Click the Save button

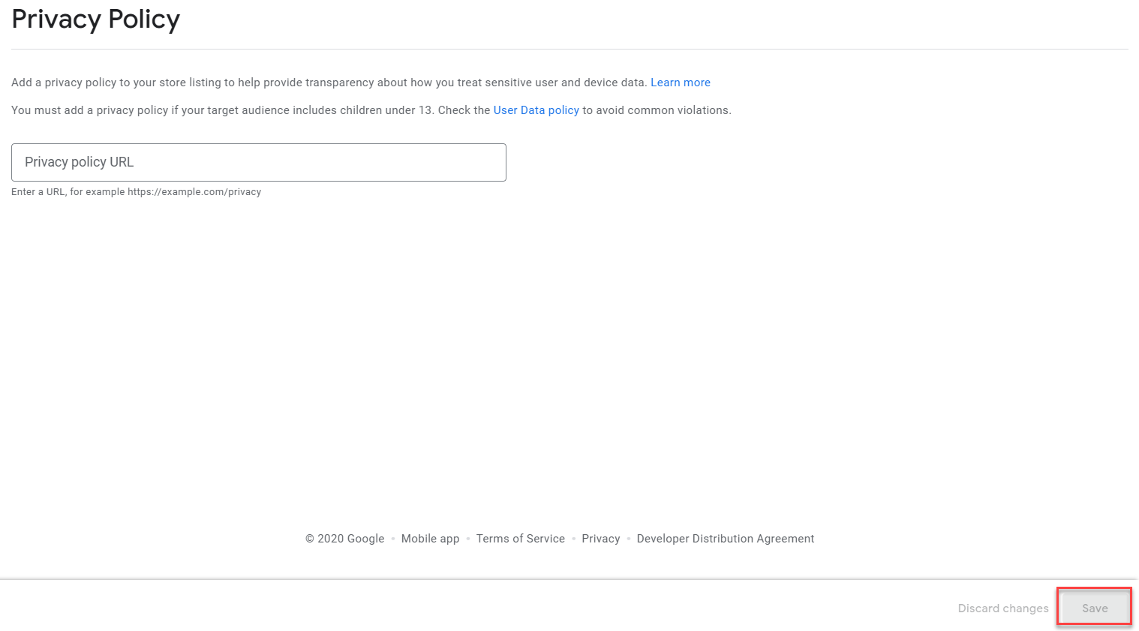tap(1094, 608)
